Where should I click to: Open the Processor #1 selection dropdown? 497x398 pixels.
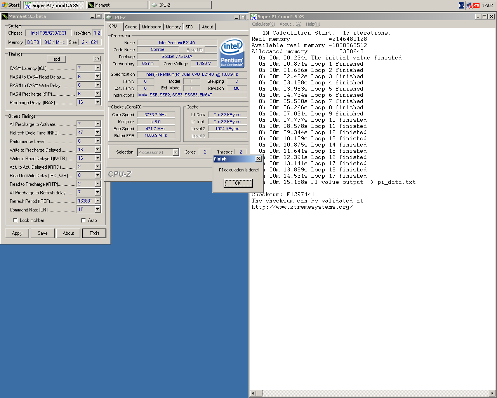pyautogui.click(x=176, y=152)
